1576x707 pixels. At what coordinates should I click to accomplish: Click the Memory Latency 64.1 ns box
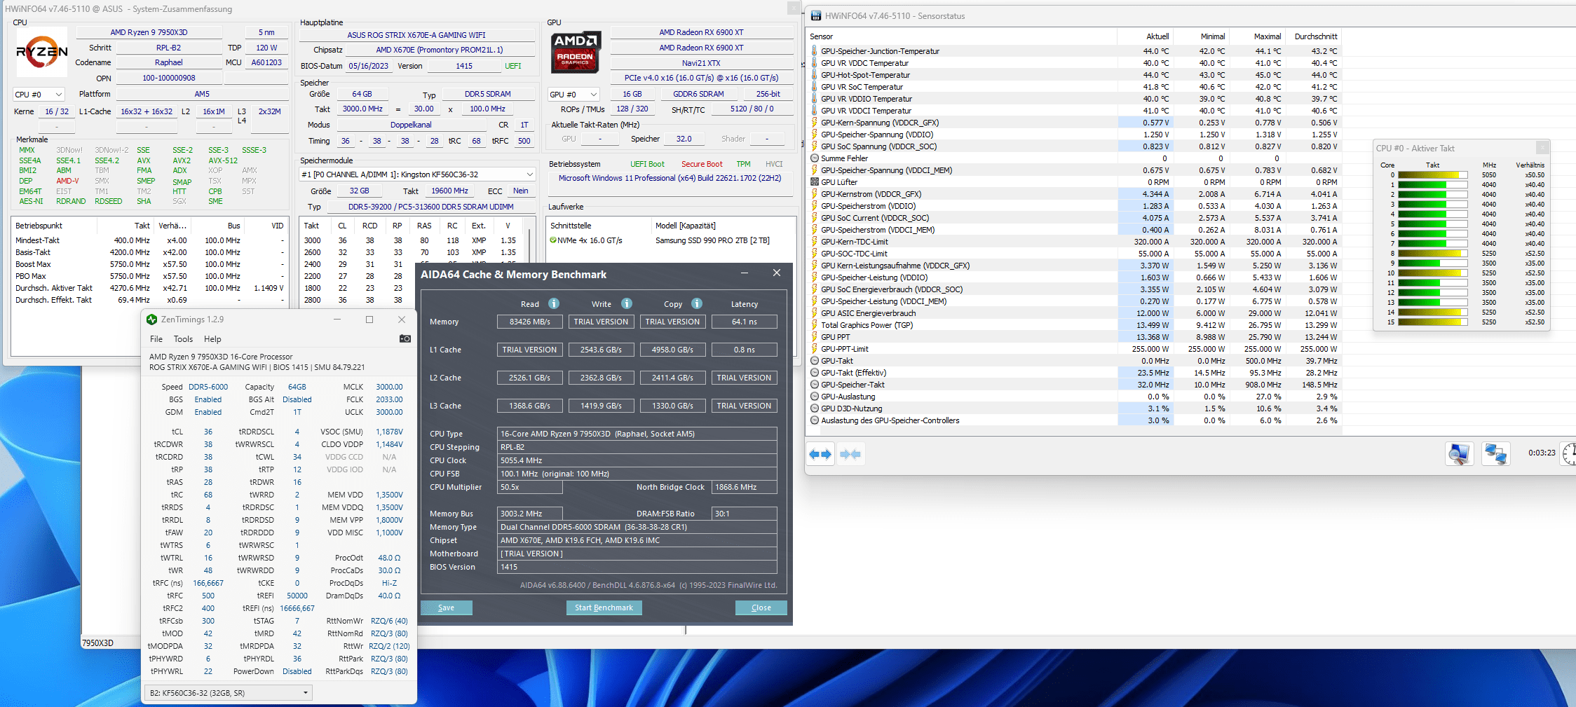point(745,322)
